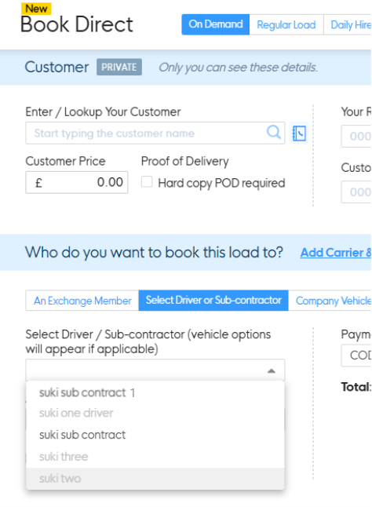Screen dimensions: 372x507
Task: Select the An Exchange Member tab
Action: [x=82, y=301]
